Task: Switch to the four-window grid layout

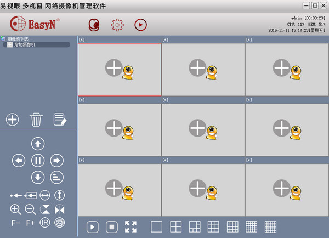Action: pos(175,226)
